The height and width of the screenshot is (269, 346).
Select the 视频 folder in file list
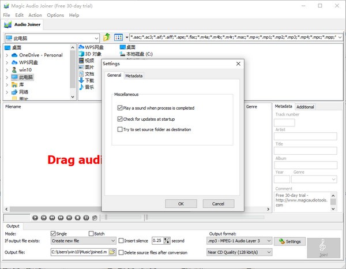coord(86,61)
